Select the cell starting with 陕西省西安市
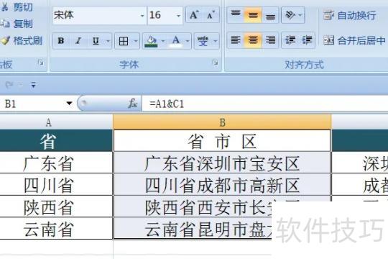The width and height of the screenshot is (388, 259). point(193,206)
